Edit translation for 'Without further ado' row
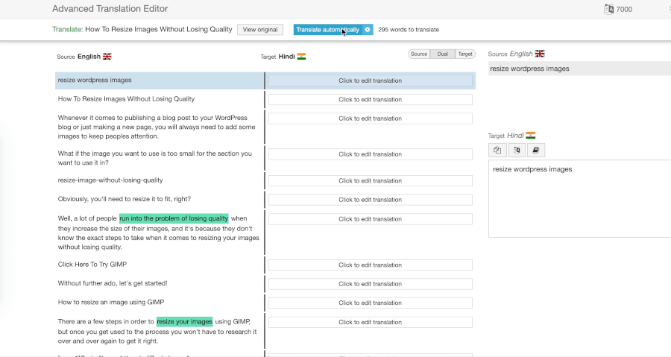Viewport: 671px width, 357px height. tap(370, 284)
